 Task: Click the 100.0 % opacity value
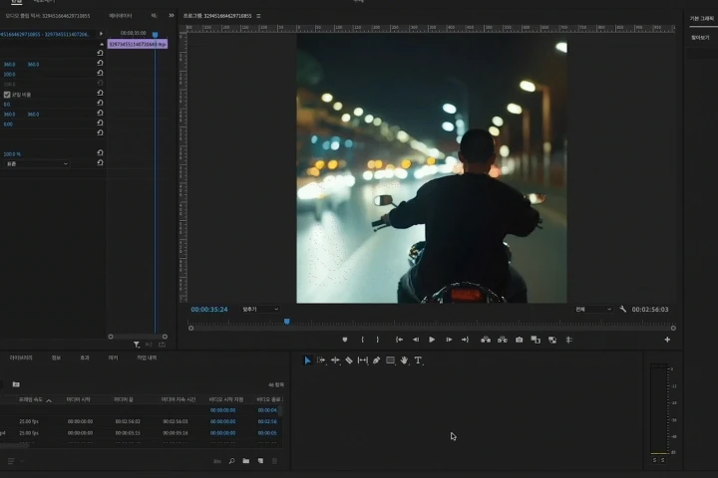pyautogui.click(x=12, y=154)
